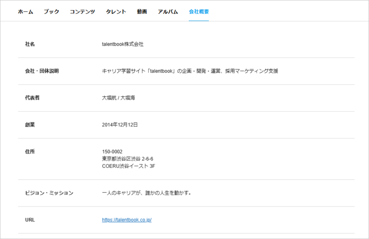Go to the コンテンツ tab
The image size is (369, 239).
tap(83, 12)
